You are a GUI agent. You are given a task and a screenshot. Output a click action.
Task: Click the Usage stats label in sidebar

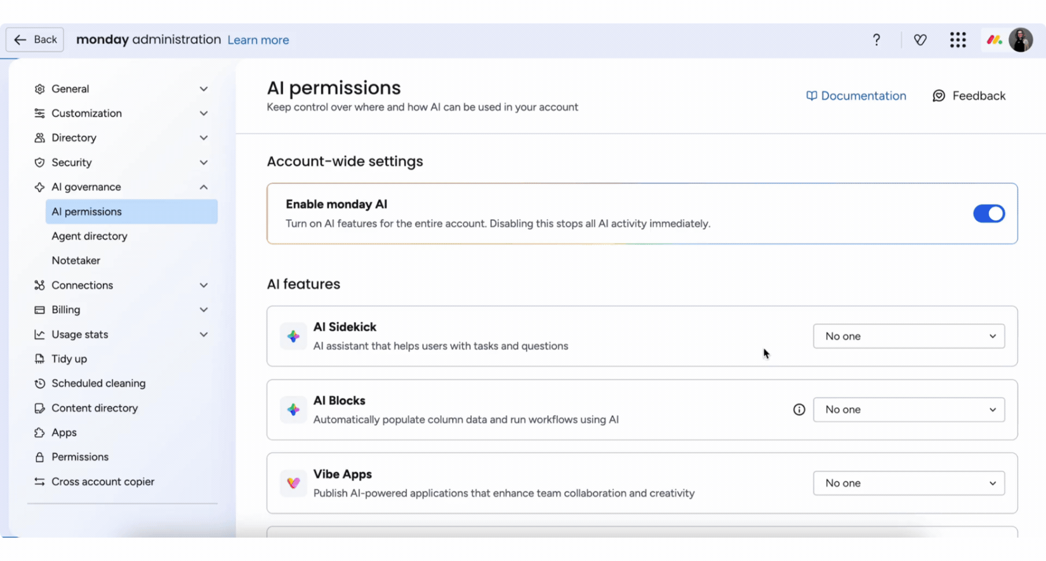(80, 334)
